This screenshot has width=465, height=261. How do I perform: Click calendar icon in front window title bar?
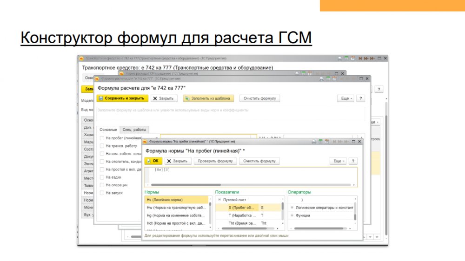pos(327,141)
